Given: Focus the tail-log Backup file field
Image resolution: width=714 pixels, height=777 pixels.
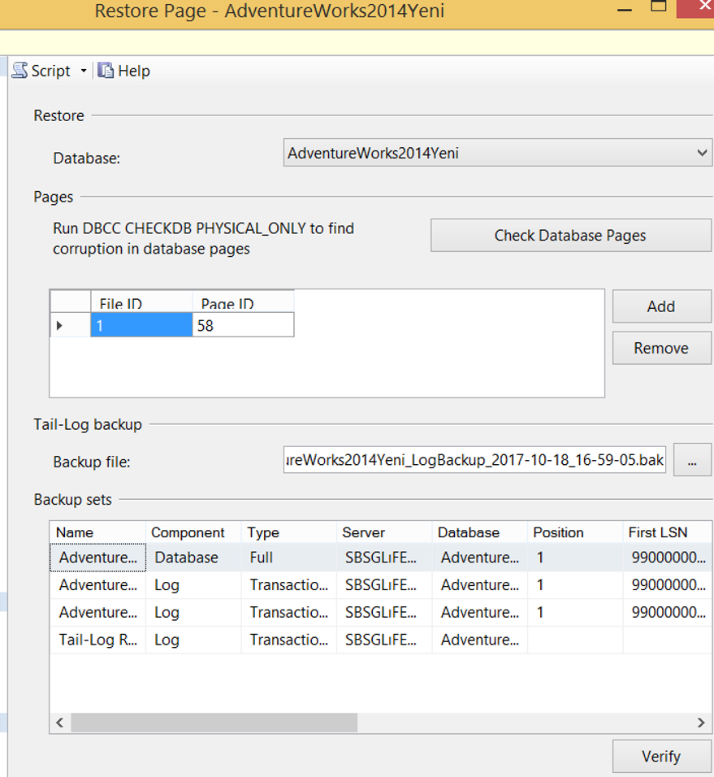Looking at the screenshot, I should pos(474,460).
